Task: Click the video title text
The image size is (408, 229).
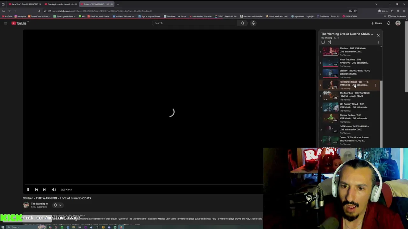Action: (57, 198)
